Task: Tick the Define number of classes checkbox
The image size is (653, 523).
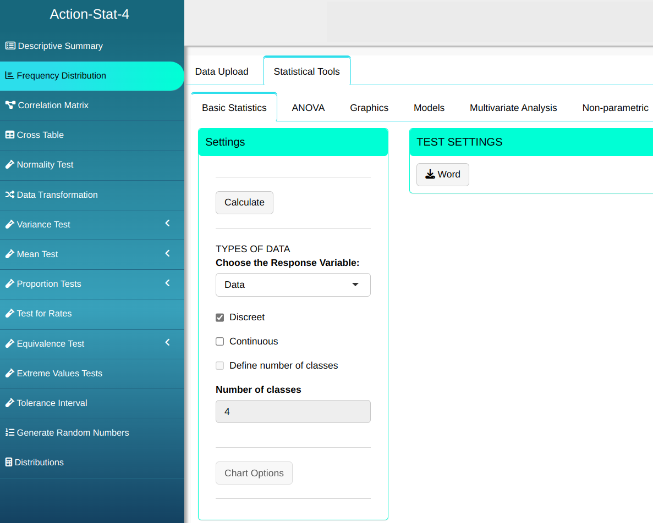Action: 220,366
